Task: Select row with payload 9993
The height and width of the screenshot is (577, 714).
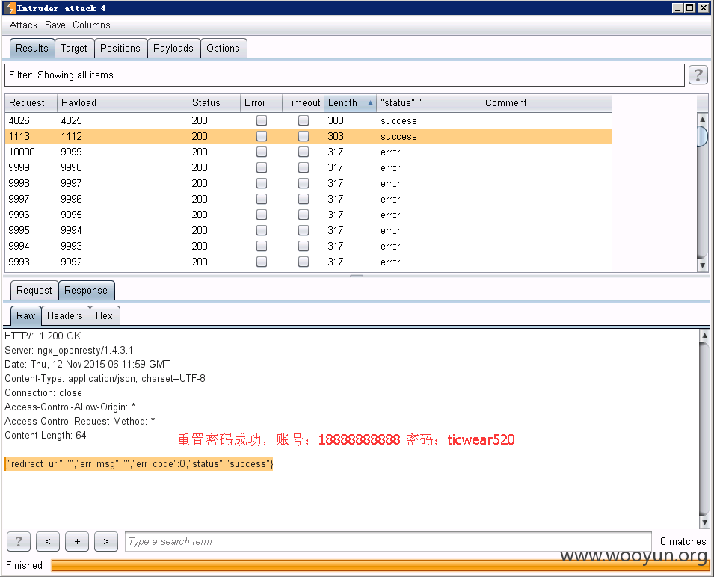Action: [x=308, y=246]
